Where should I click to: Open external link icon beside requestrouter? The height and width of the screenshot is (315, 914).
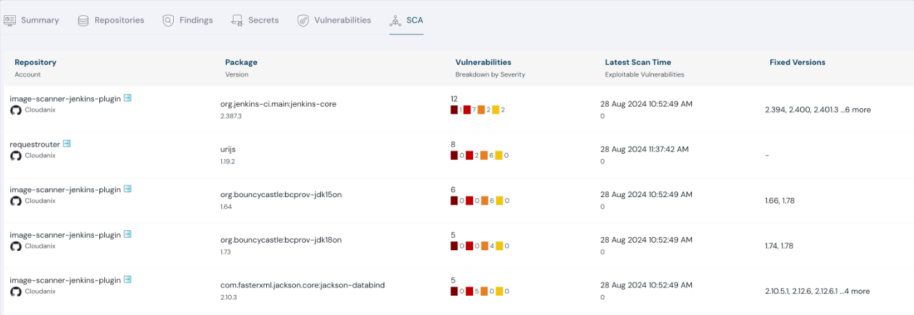[x=67, y=144]
